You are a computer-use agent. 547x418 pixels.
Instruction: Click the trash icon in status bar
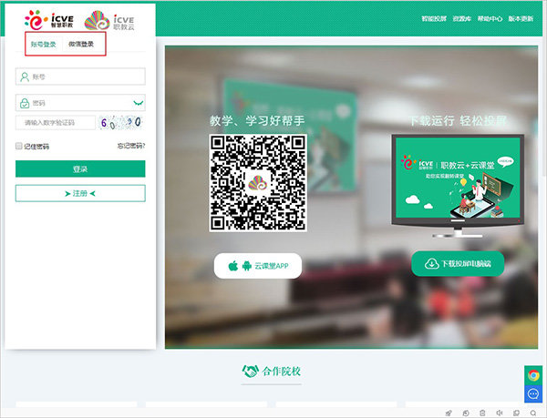click(482, 413)
